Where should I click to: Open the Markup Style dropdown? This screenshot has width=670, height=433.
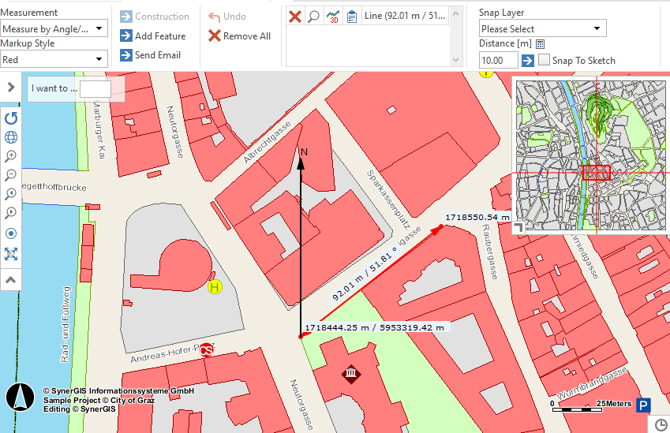(54, 59)
